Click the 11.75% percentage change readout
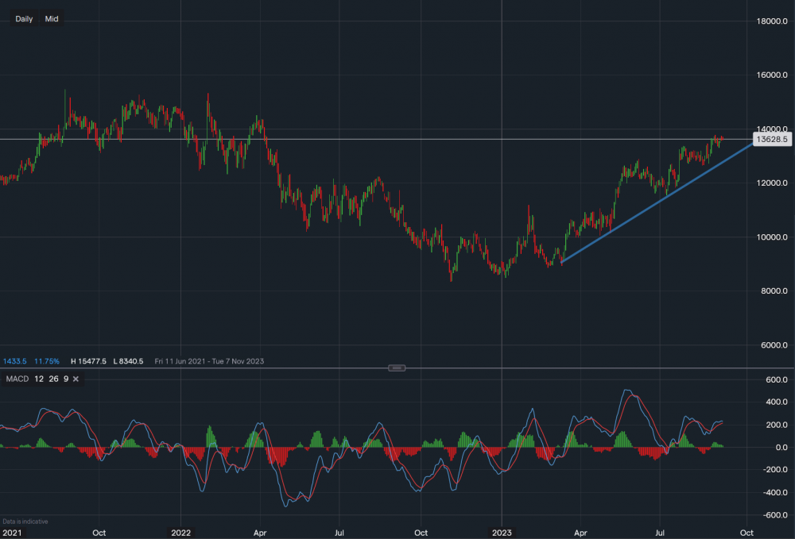 [x=46, y=361]
